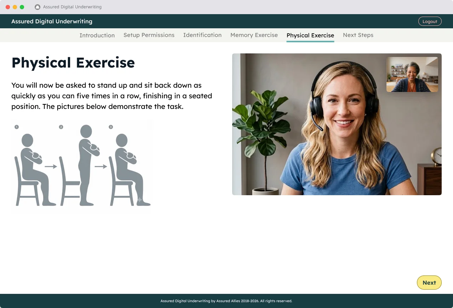Click the main video of the interviewer

pyautogui.click(x=337, y=124)
